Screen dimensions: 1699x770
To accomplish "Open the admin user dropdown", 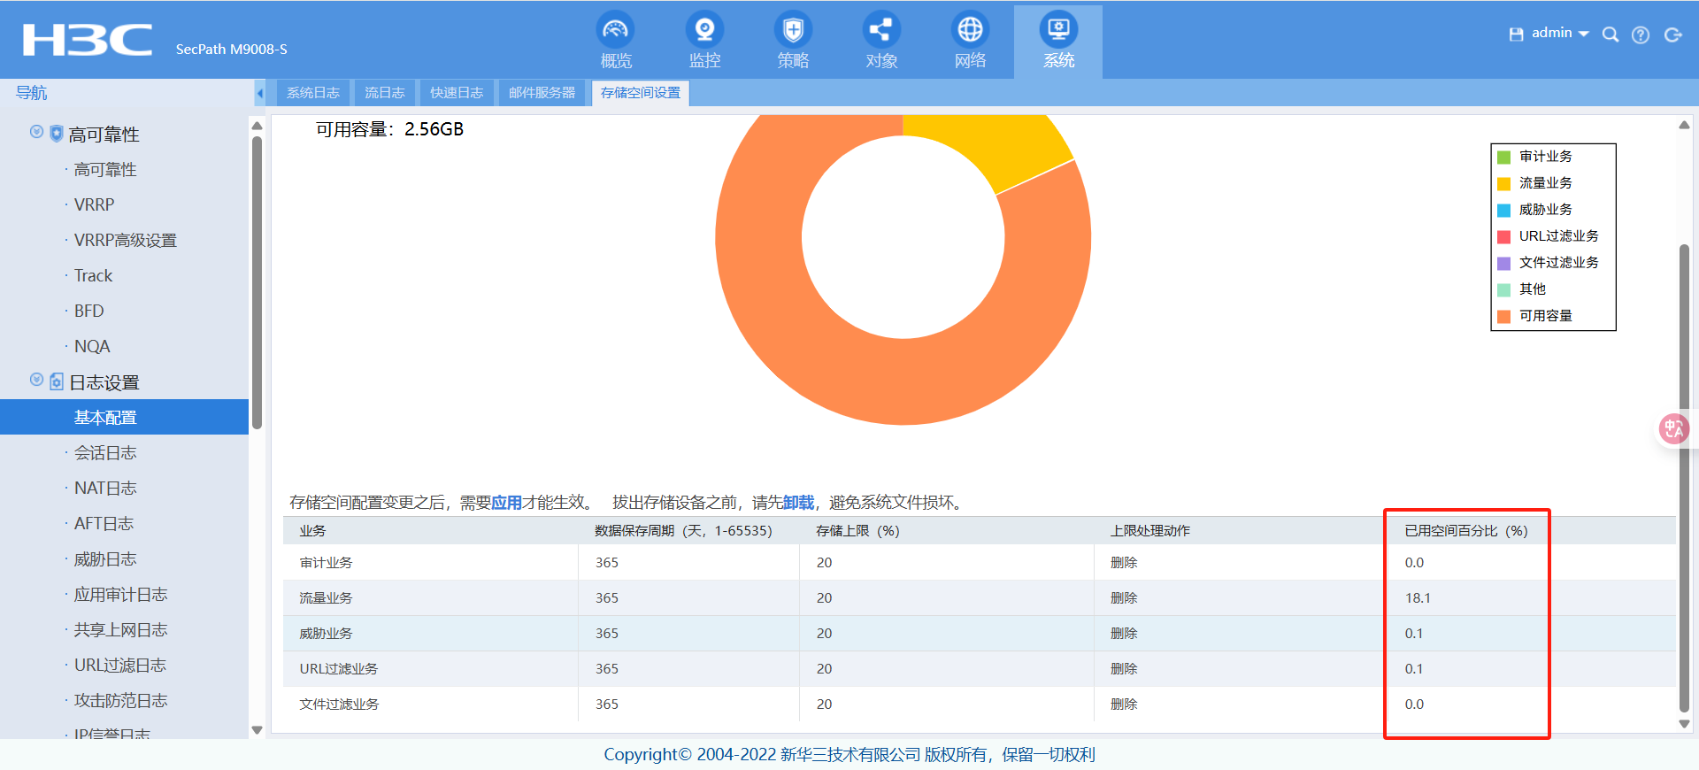I will (1559, 33).
